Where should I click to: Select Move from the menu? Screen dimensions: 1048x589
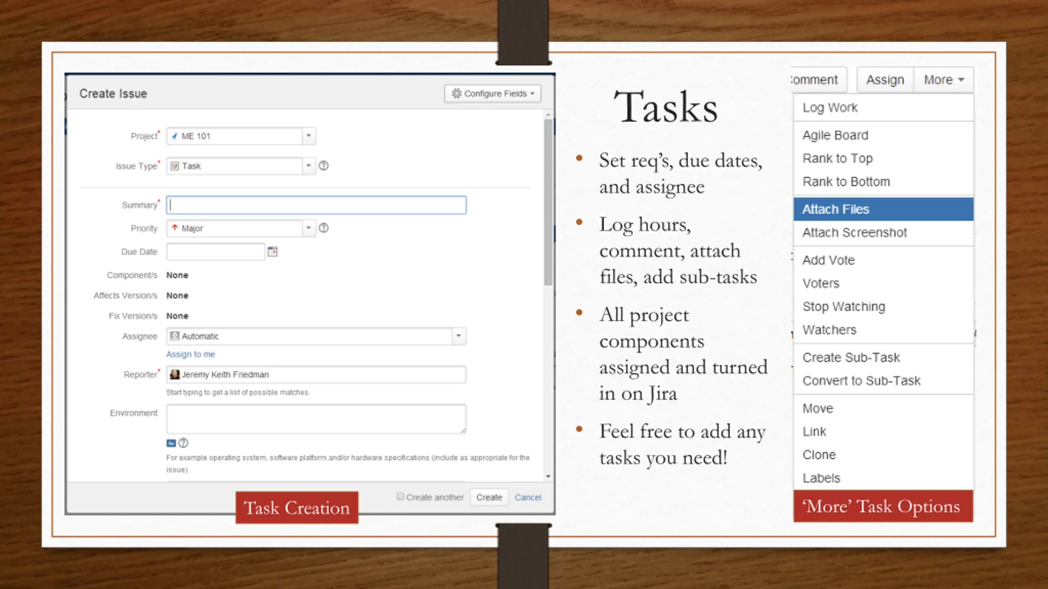click(883, 408)
